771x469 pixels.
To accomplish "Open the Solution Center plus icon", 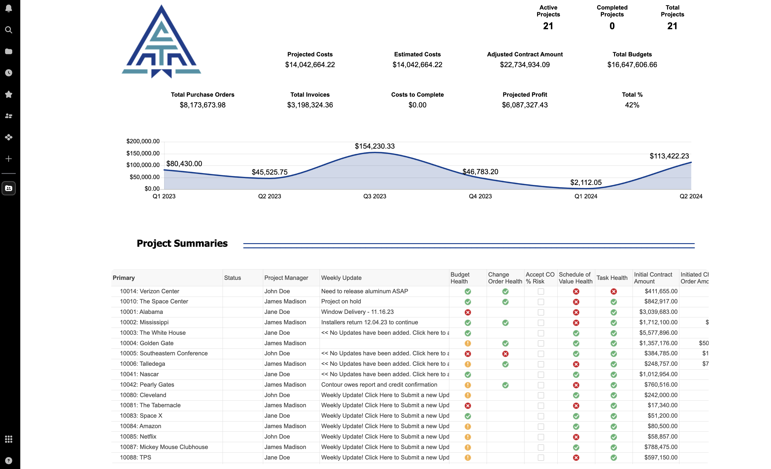I will coord(9,159).
